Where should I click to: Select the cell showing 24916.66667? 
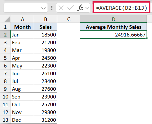point(113,35)
